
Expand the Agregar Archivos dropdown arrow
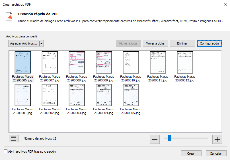click(x=41, y=43)
